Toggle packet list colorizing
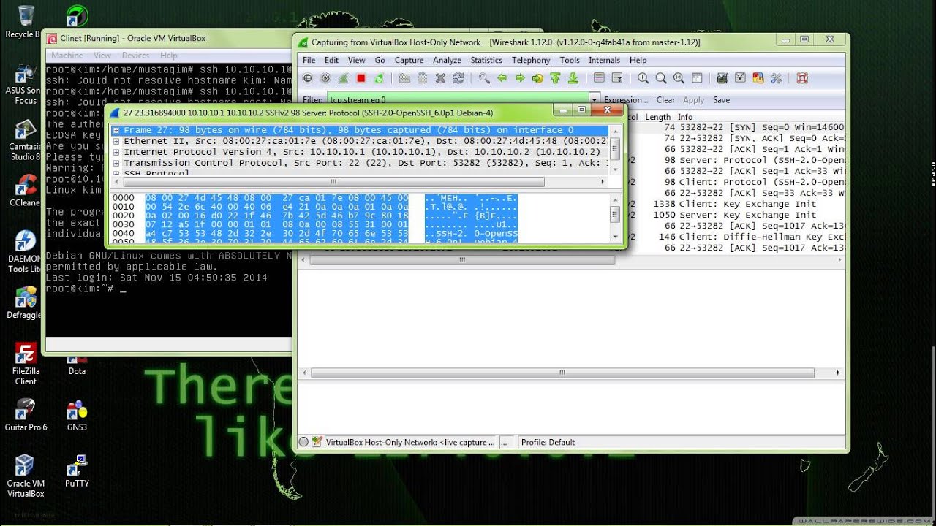Viewport: 936px width, 526px height. 599,78
